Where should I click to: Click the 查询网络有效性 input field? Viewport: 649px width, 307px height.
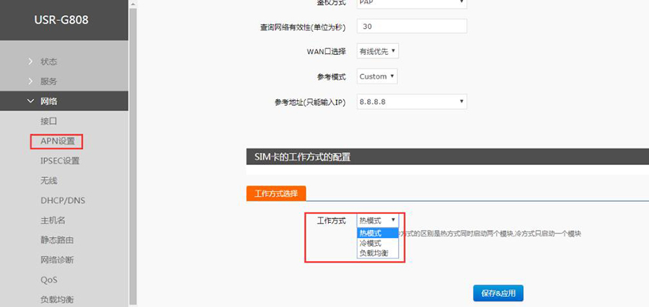[x=412, y=27]
